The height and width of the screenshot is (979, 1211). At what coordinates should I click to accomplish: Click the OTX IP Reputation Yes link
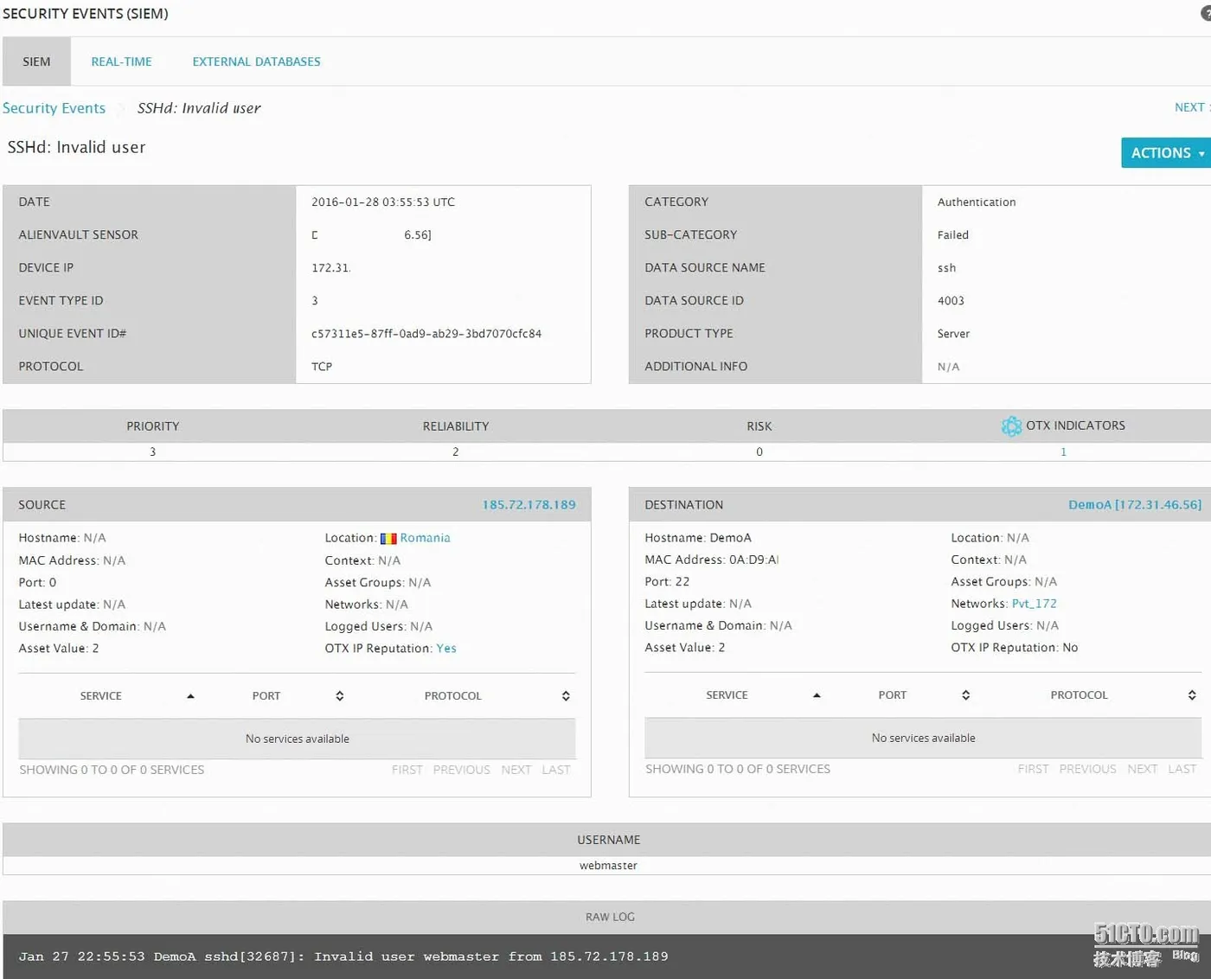coord(446,649)
